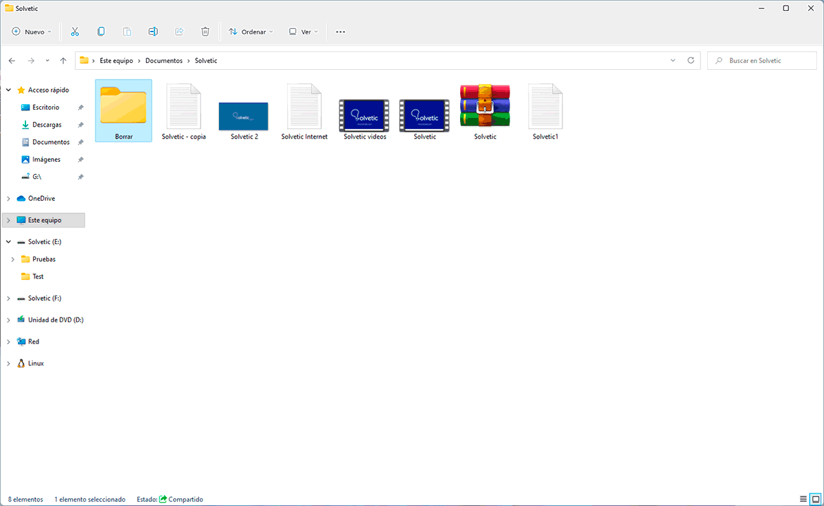Open the address bar history dropdown
The image size is (824, 506).
click(673, 60)
